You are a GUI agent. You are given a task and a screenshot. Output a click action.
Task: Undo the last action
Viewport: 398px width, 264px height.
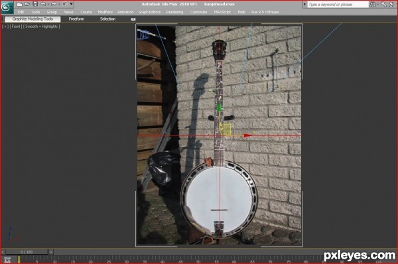click(x=43, y=4)
